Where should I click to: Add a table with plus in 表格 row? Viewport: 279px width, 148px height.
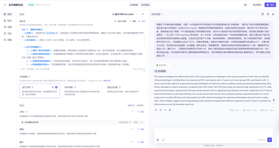click(132, 129)
